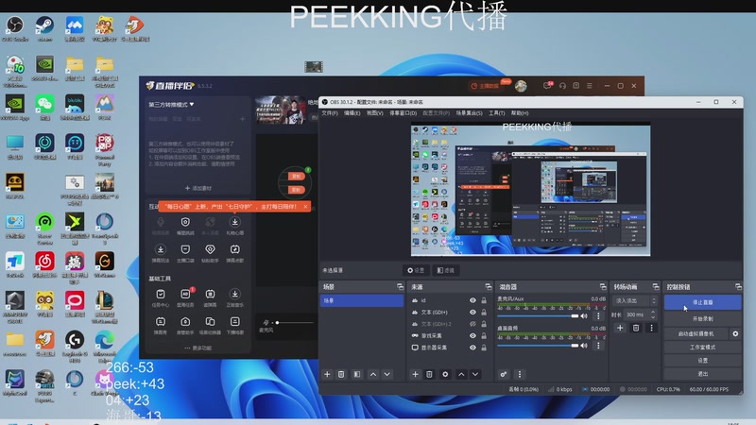This screenshot has width=756, height=425.
Task: Undock the 混音器 panel with float icon
Action: pos(603,287)
